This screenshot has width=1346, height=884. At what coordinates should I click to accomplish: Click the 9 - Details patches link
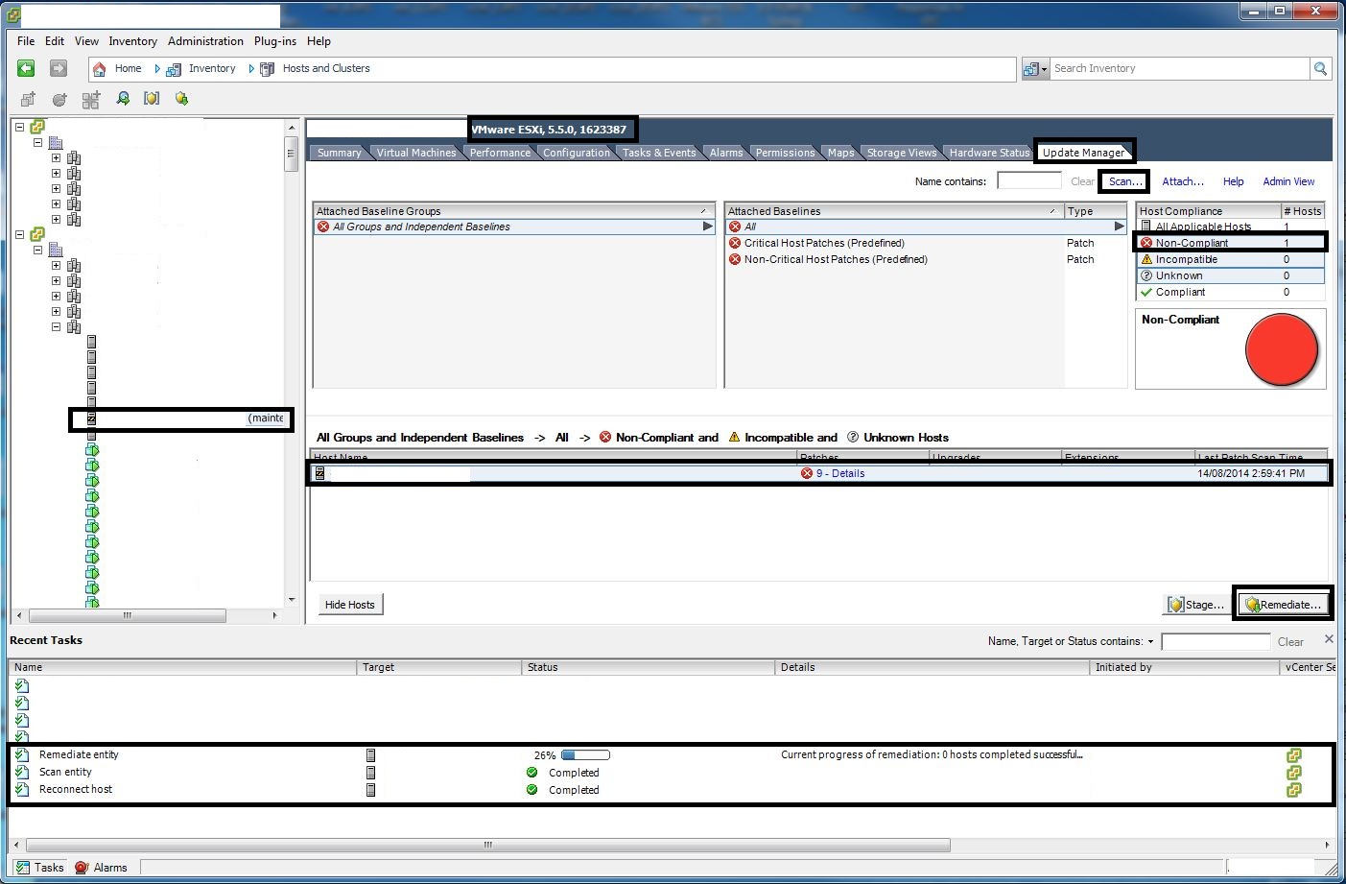click(840, 473)
